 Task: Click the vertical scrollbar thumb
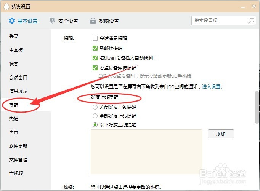click(x=257, y=107)
